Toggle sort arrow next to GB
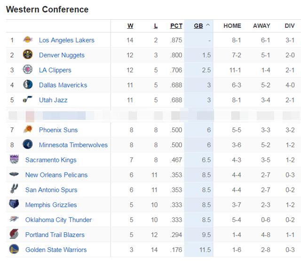The image size is (301, 261). point(208,25)
